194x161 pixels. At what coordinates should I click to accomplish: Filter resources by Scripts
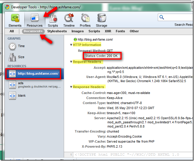tap(94, 31)
